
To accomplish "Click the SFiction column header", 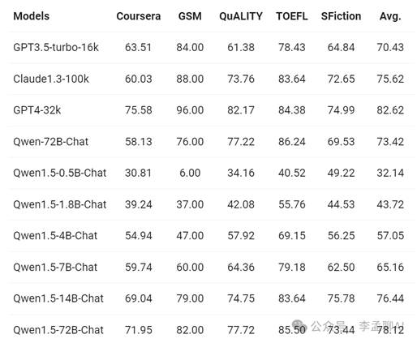I will click(x=341, y=16).
